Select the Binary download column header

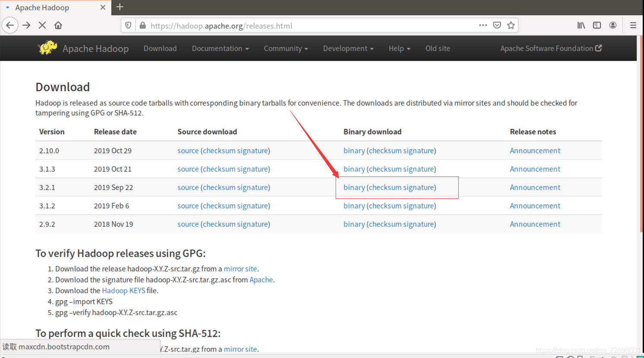click(372, 132)
